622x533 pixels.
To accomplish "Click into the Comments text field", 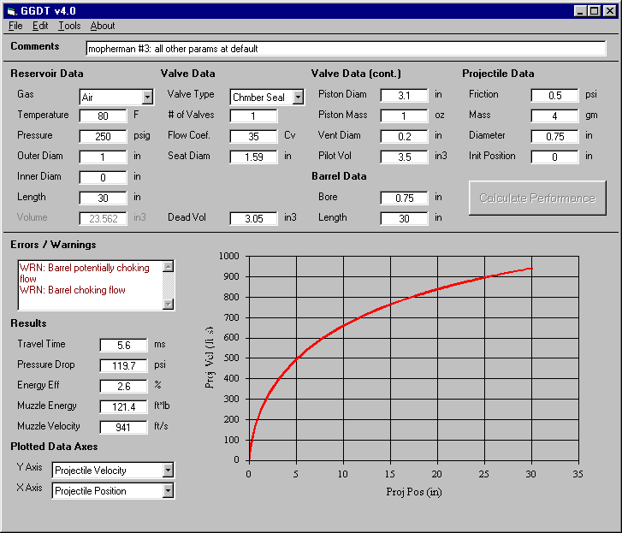I will pos(345,49).
